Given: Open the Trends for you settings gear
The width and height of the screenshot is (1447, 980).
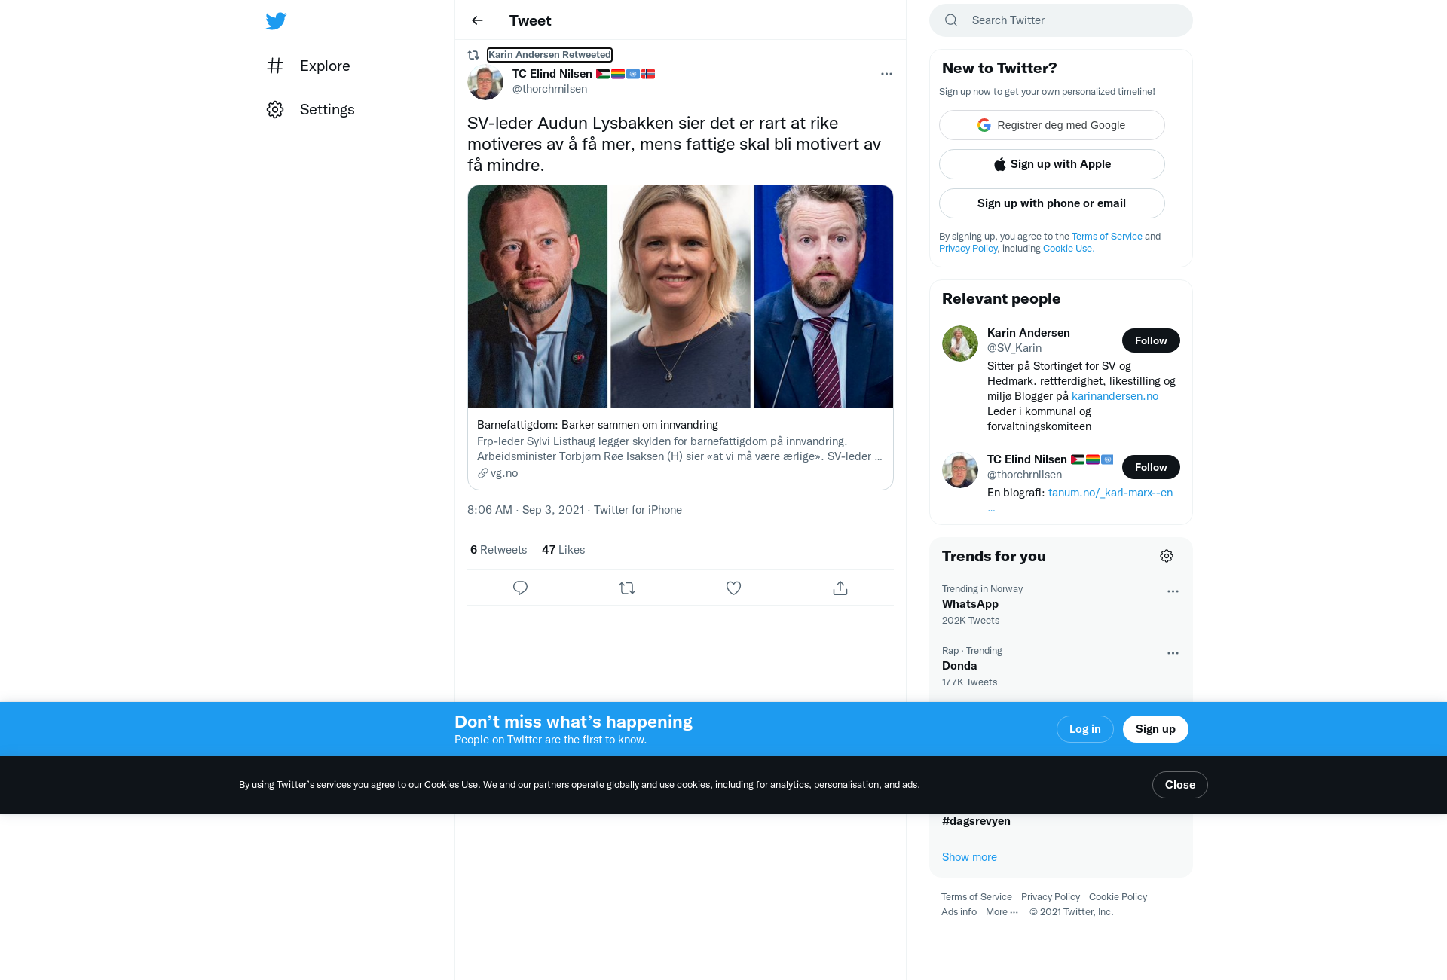Looking at the screenshot, I should [x=1167, y=556].
